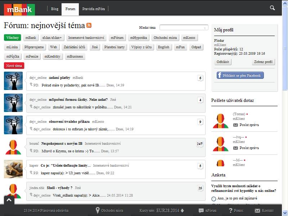Screen dimensions: 288x216
Task: Open (Tomas) user avatar in sidebar
Action: [x=220, y=121]
